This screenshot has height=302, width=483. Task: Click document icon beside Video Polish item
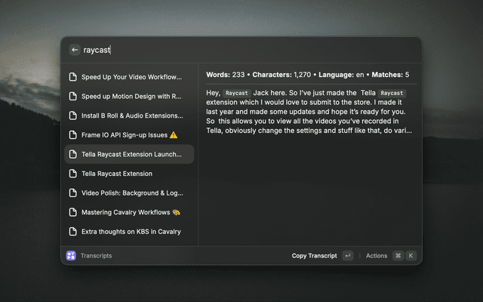[x=73, y=193]
